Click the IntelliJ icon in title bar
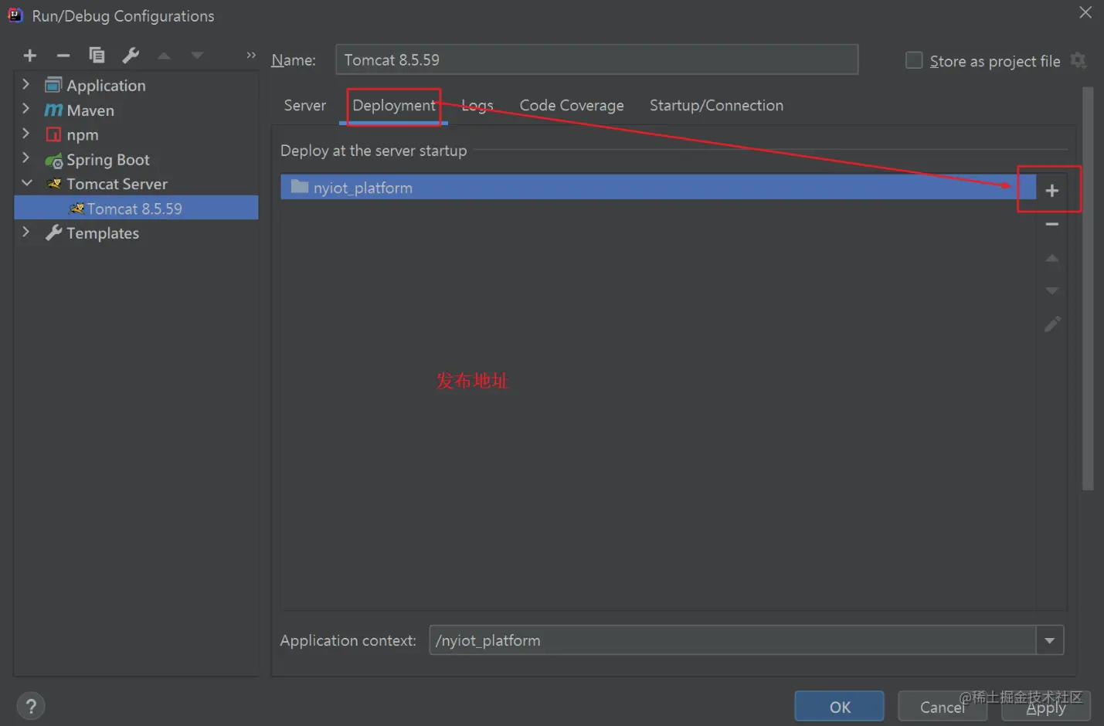Viewport: 1104px width, 726px height. point(15,15)
